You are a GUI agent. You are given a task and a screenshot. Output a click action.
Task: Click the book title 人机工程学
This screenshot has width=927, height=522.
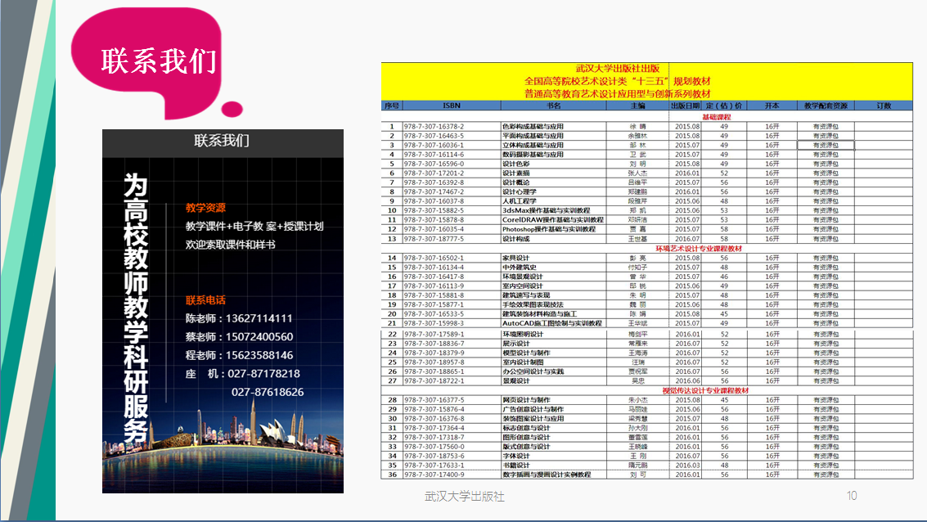pyautogui.click(x=520, y=201)
